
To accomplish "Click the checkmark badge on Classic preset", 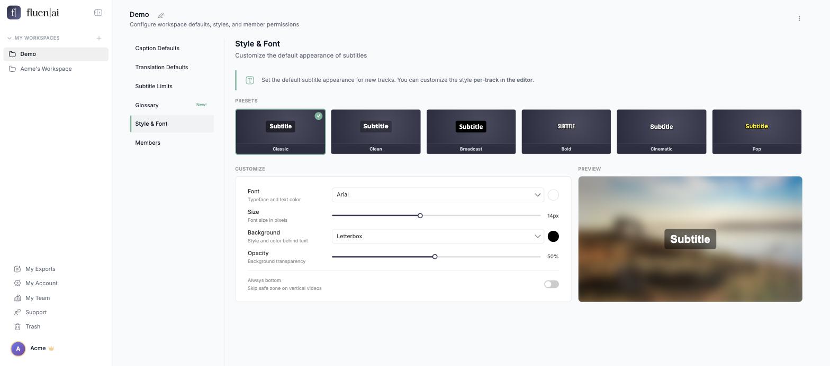I will (318, 116).
